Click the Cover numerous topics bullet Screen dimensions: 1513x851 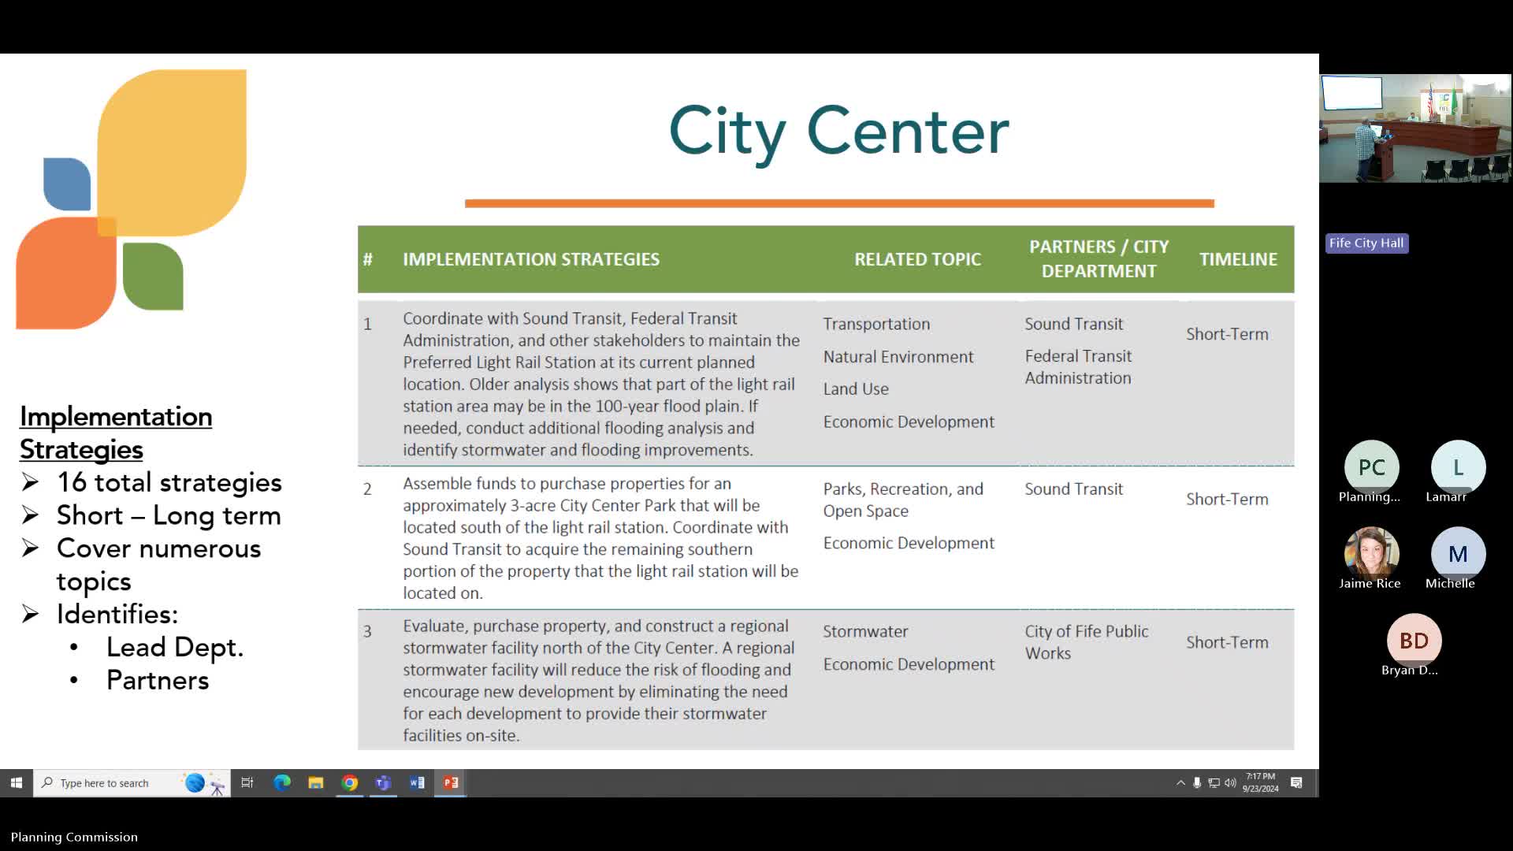[x=158, y=565]
